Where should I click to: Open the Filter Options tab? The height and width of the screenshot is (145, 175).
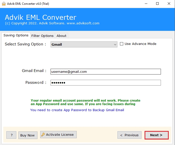pos(42,36)
